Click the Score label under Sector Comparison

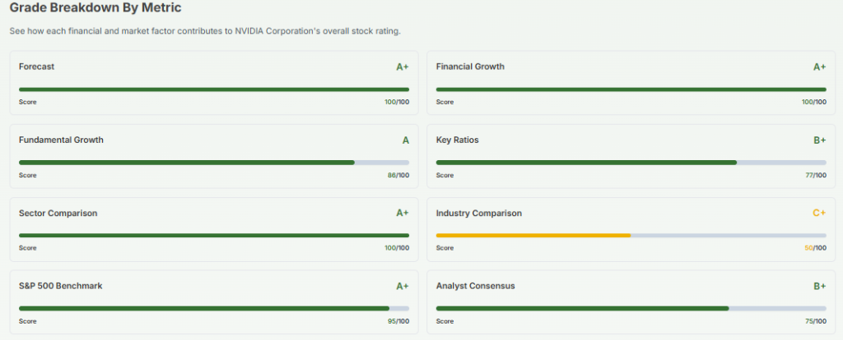[27, 248]
